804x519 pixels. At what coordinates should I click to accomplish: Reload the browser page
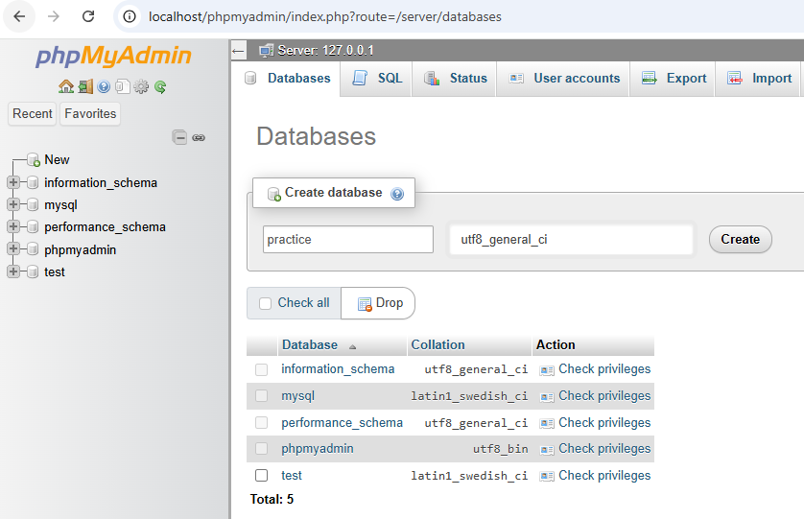point(88,16)
